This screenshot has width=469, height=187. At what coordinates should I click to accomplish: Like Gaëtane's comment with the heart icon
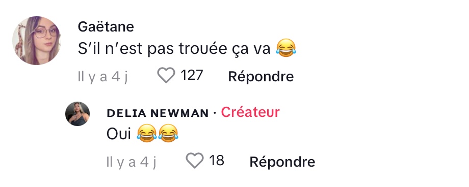166,75
